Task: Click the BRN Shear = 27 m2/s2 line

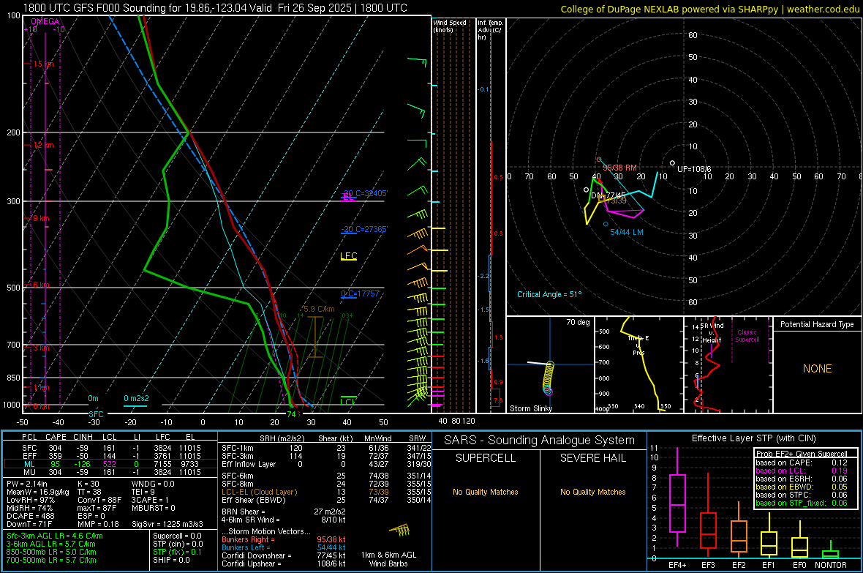Action: tap(284, 512)
